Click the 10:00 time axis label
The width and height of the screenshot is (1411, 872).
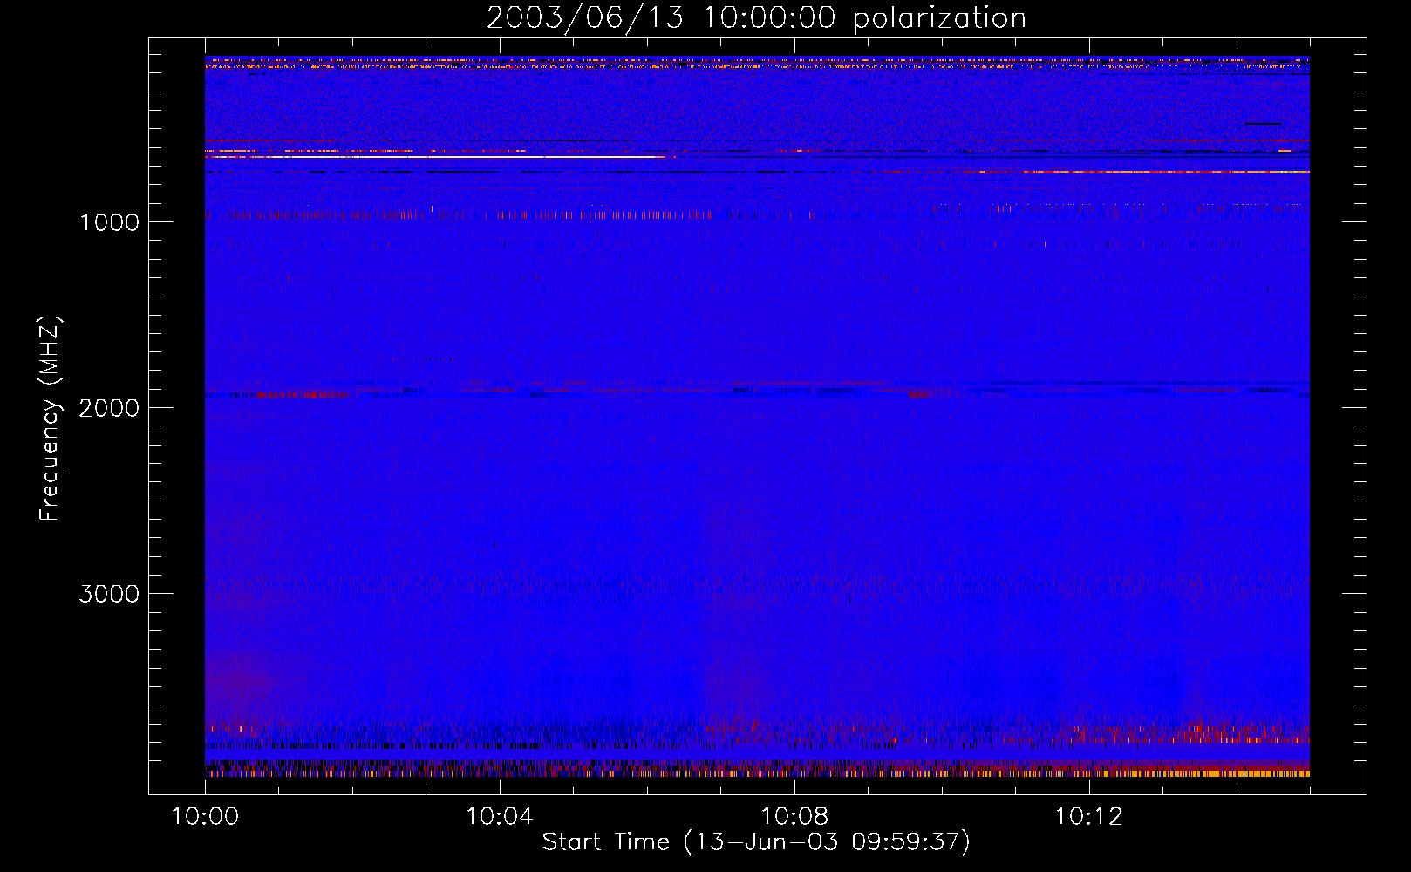[205, 816]
